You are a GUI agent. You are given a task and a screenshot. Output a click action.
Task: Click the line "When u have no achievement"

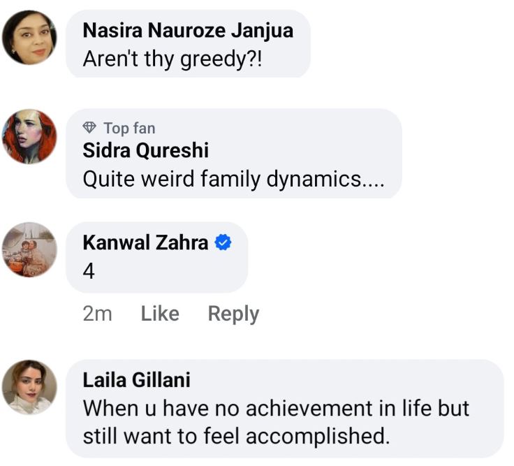(x=276, y=408)
